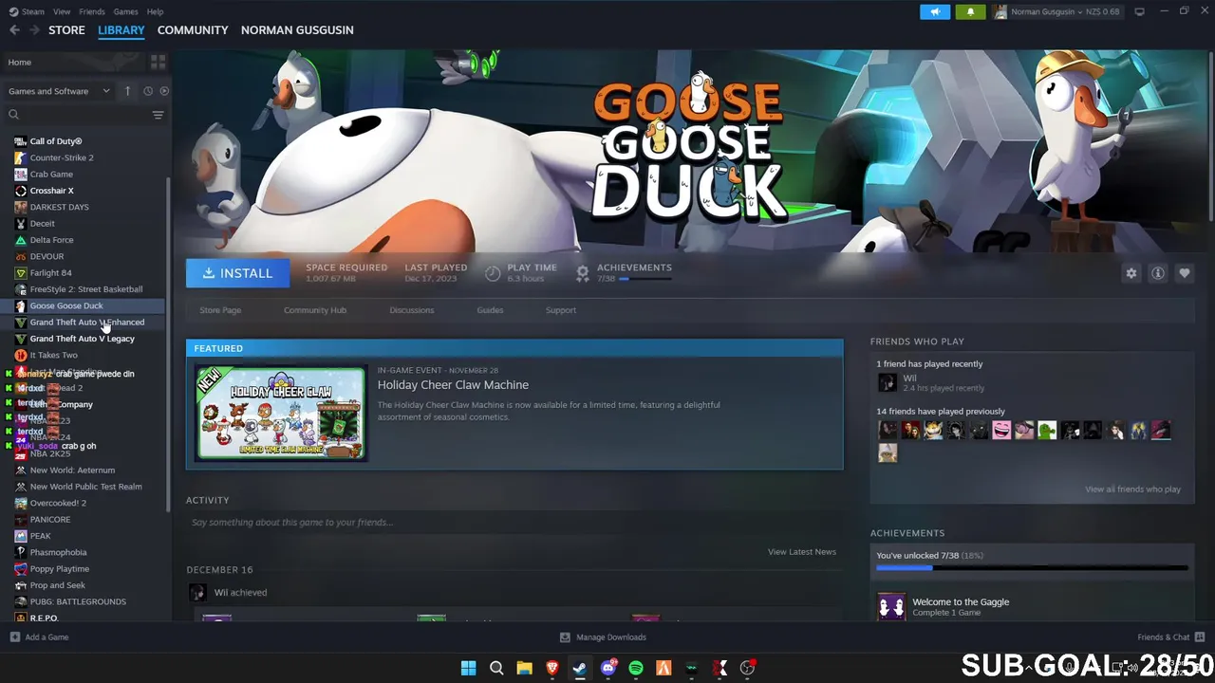Open the Help menu
The height and width of the screenshot is (683, 1215).
155,11
